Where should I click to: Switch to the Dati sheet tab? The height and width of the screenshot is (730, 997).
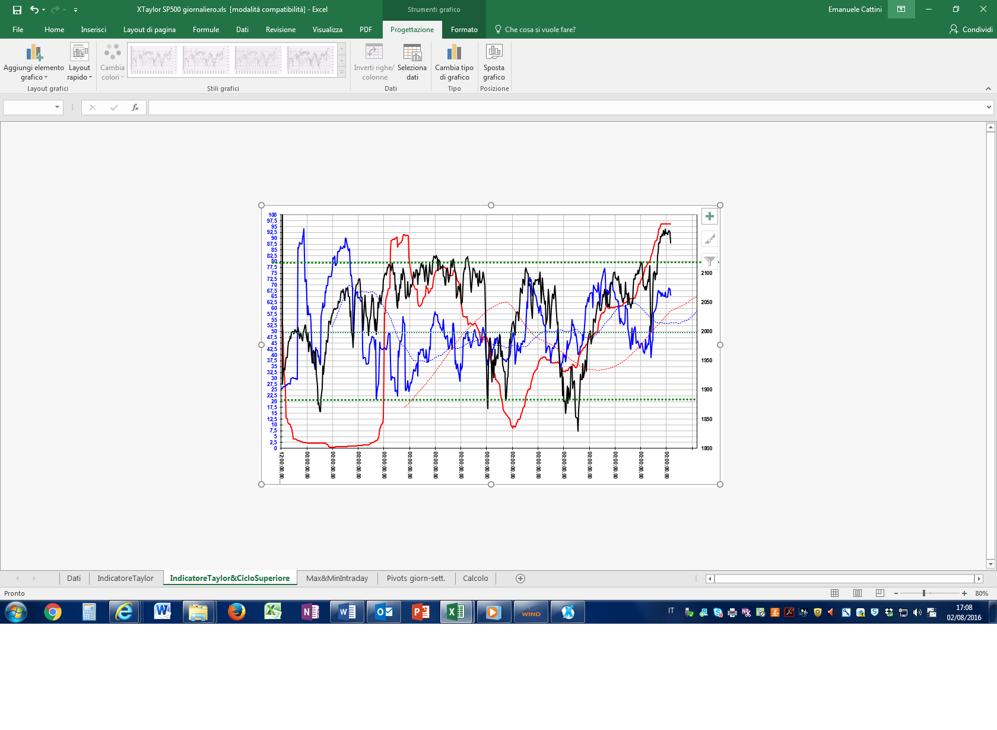pos(74,579)
